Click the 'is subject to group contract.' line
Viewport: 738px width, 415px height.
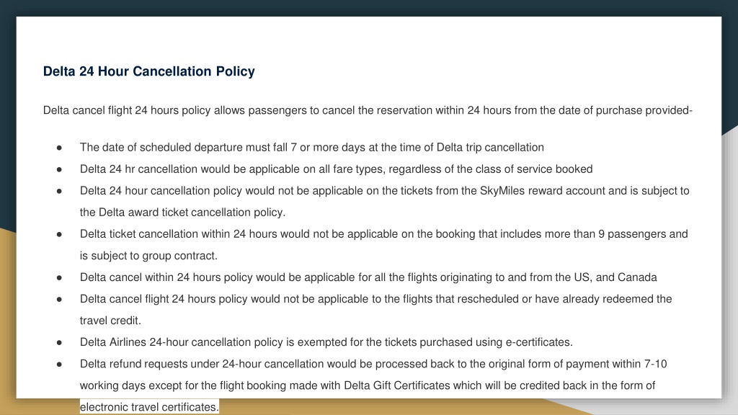pos(148,256)
